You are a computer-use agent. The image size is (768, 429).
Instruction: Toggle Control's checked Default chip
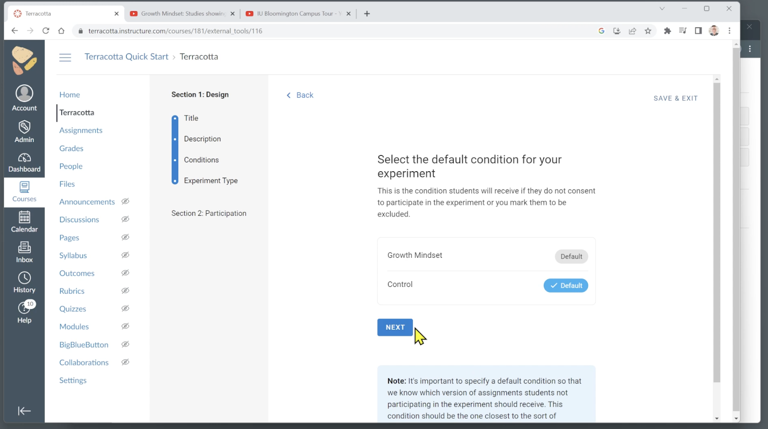pyautogui.click(x=566, y=285)
